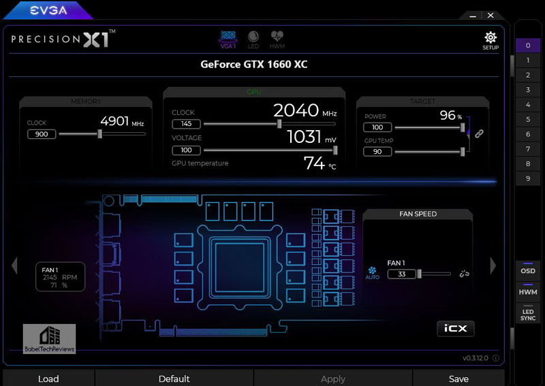The width and height of the screenshot is (545, 386).
Task: Click the memory clock offset field 900
Action: click(x=42, y=134)
